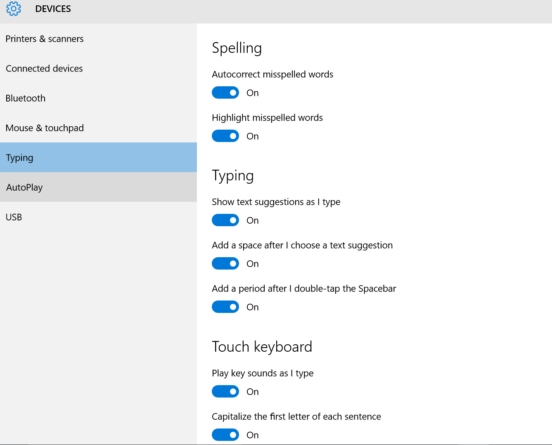Click the Touch keyboard section heading
The image size is (552, 445).
click(x=262, y=347)
